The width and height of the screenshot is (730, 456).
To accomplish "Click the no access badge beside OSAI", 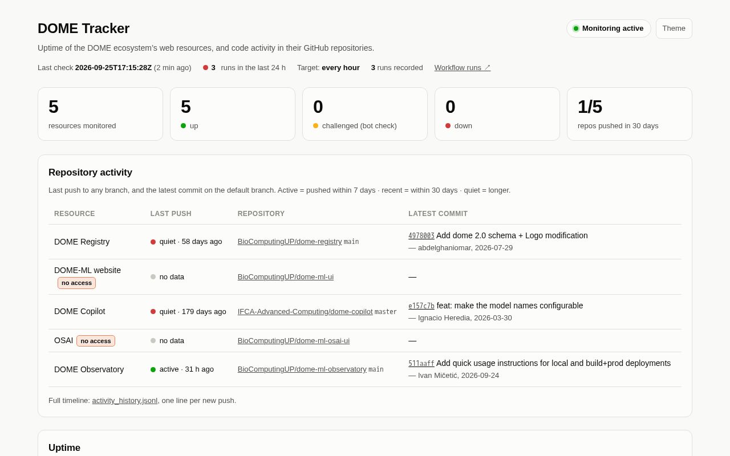I will pyautogui.click(x=96, y=341).
